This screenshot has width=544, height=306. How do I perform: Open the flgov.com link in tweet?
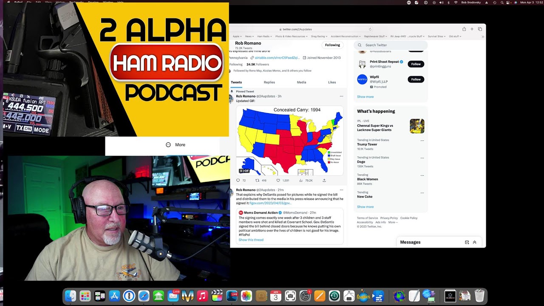271,203
